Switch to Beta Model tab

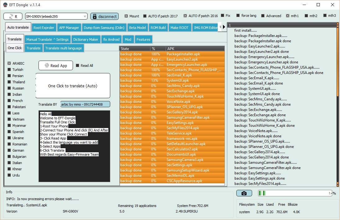point(138,28)
